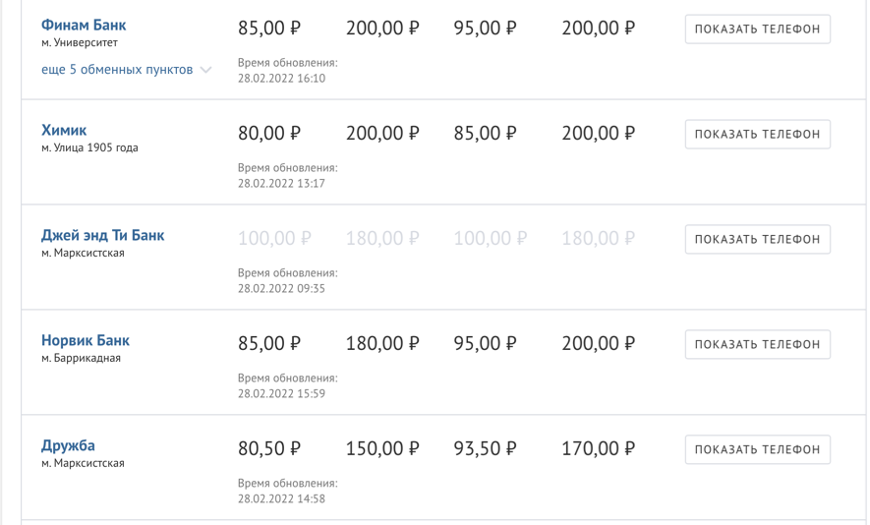Click the update time 28.02.2022 13:17

tap(281, 184)
